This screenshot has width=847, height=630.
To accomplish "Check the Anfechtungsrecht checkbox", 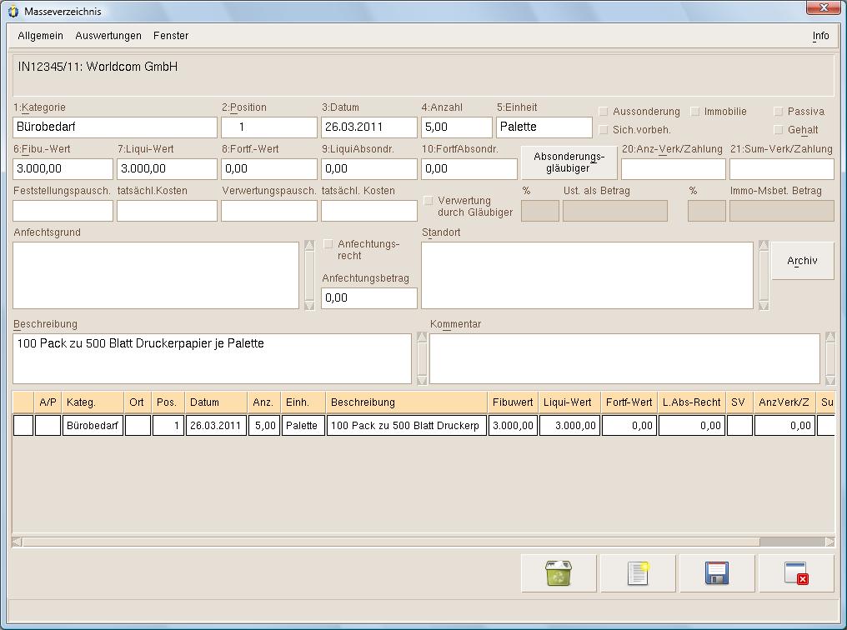I will tap(328, 244).
